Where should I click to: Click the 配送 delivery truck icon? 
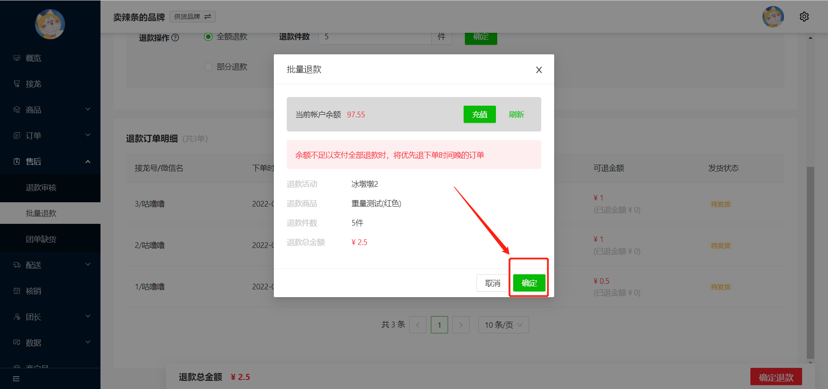(x=17, y=265)
